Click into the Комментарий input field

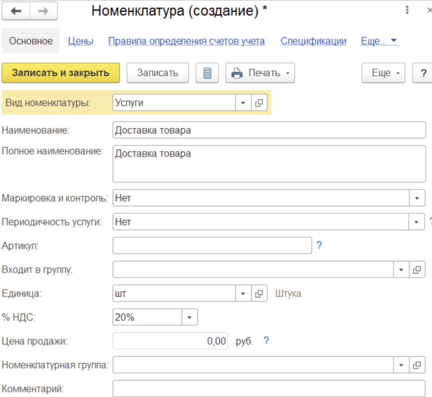(269, 389)
